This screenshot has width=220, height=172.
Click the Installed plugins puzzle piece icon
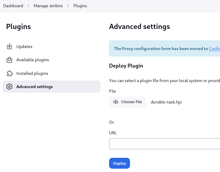(9, 73)
